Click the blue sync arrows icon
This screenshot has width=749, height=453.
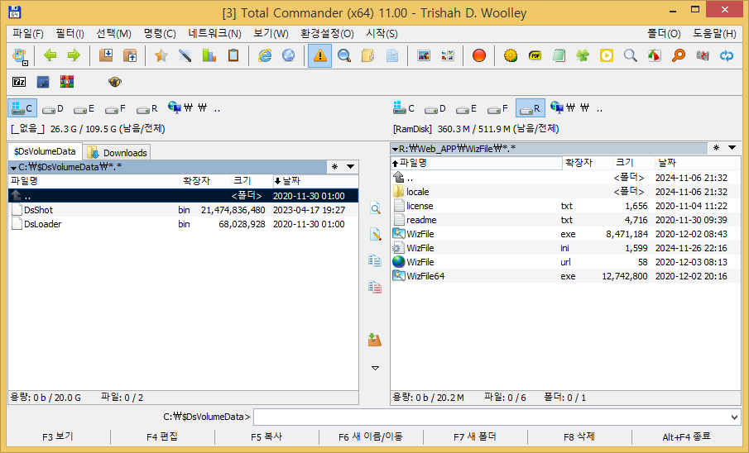726,55
